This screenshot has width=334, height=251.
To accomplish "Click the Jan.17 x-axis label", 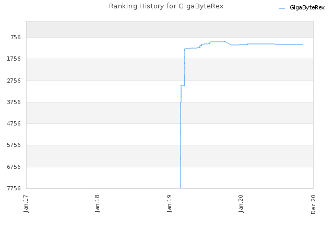I will (26, 203).
